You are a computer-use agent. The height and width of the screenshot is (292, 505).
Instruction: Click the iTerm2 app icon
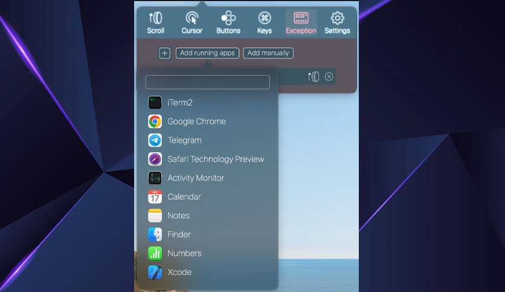(x=155, y=103)
